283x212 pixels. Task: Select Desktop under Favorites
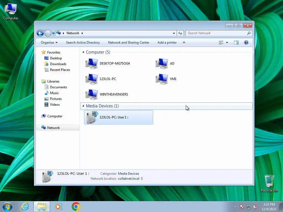(x=56, y=58)
